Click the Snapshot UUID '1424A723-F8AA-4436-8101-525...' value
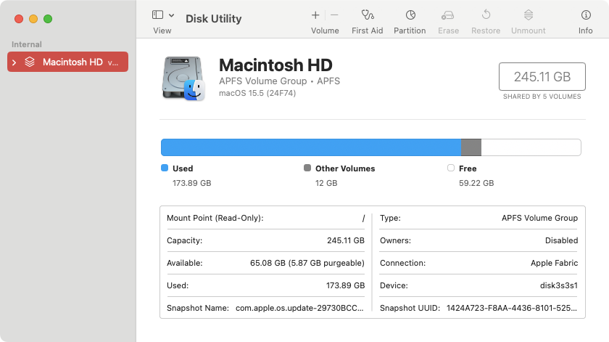The height and width of the screenshot is (342, 609). (x=512, y=308)
